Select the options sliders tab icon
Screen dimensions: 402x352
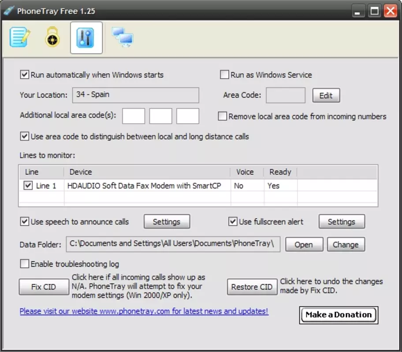tap(86, 38)
